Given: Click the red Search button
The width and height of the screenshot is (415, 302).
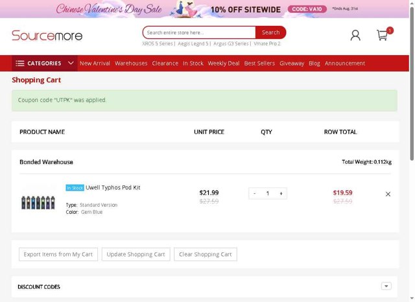Looking at the screenshot, I should pos(270,32).
